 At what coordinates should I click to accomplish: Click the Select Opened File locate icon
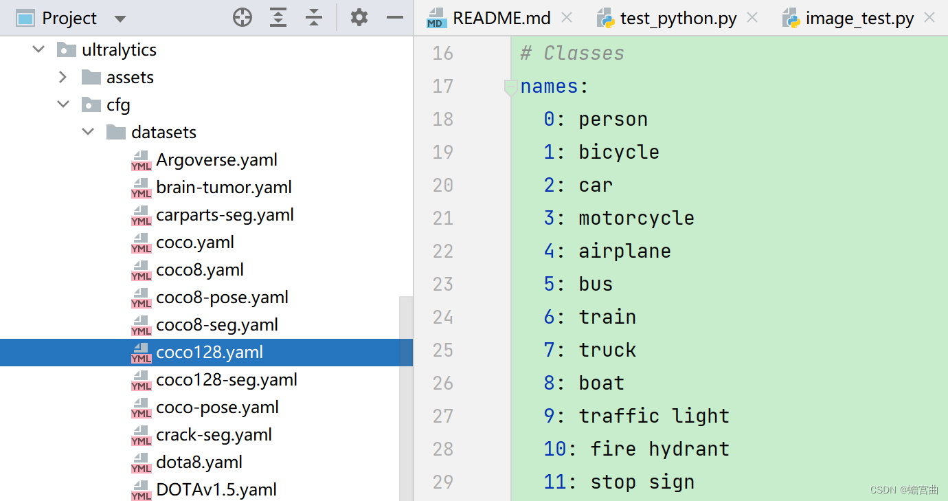pyautogui.click(x=242, y=18)
